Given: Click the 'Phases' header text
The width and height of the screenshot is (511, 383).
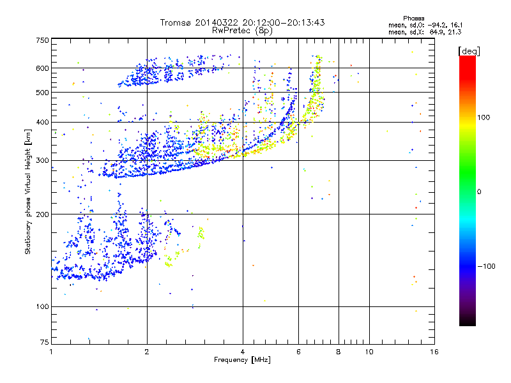Looking at the screenshot, I should tap(413, 19).
